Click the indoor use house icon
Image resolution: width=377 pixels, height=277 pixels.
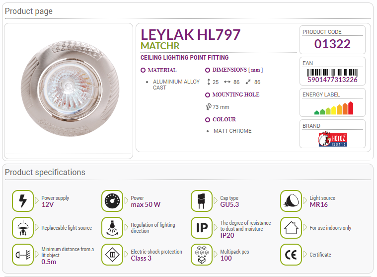(291, 228)
